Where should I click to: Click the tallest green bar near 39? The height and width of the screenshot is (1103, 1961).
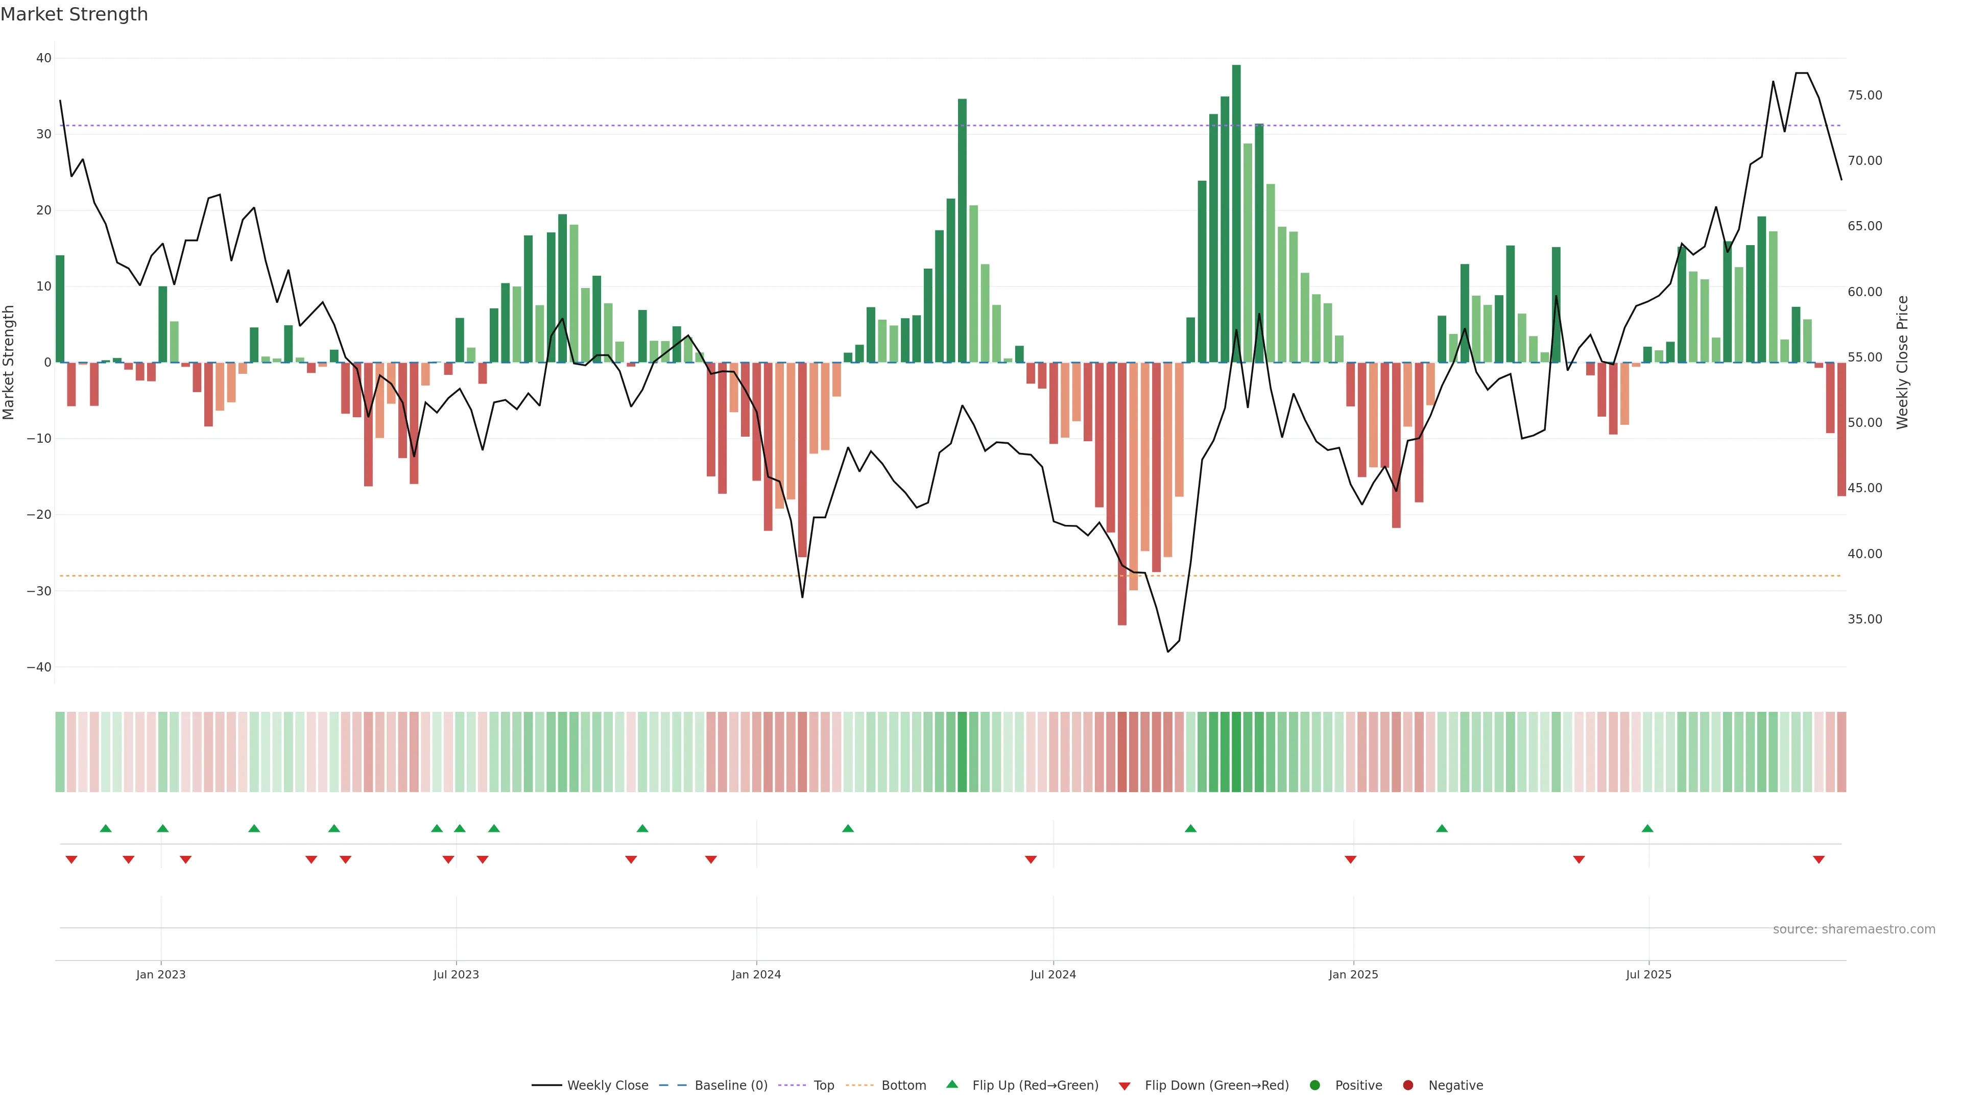coord(1236,213)
